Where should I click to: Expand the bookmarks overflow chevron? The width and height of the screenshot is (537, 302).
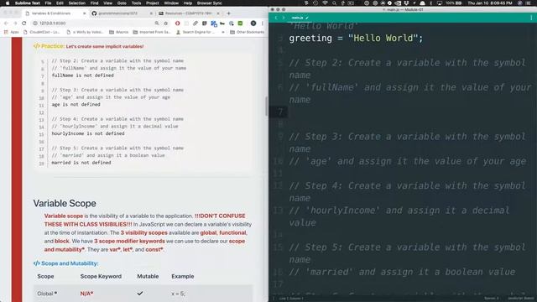[223, 32]
